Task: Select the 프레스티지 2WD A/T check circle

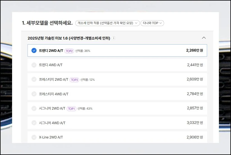Action: pos(34,80)
